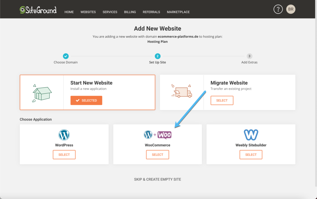
Task: Select the Migrate Website option
Action: click(x=222, y=100)
